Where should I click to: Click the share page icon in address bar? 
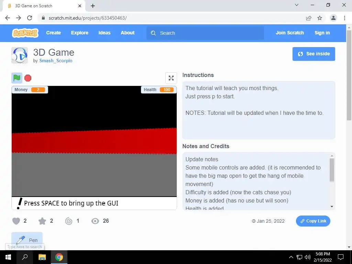coord(309,18)
